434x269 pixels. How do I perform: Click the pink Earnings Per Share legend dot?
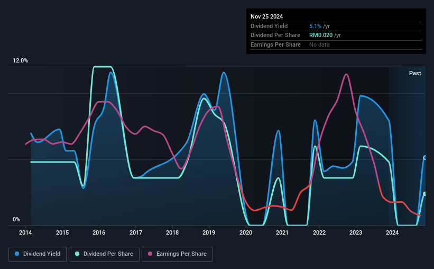point(150,254)
